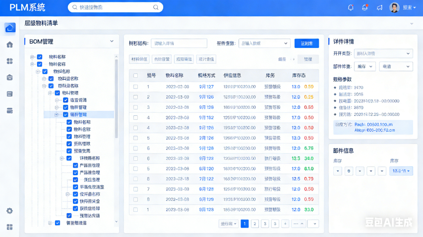Viewport: 423px width, 237px height.
Task: Click the red value 0.79
Action: [x=309, y=179]
